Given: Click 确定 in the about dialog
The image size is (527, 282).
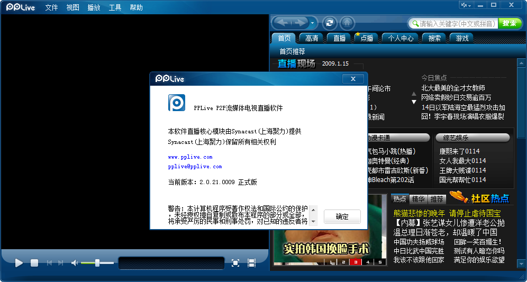Looking at the screenshot, I should [x=342, y=216].
